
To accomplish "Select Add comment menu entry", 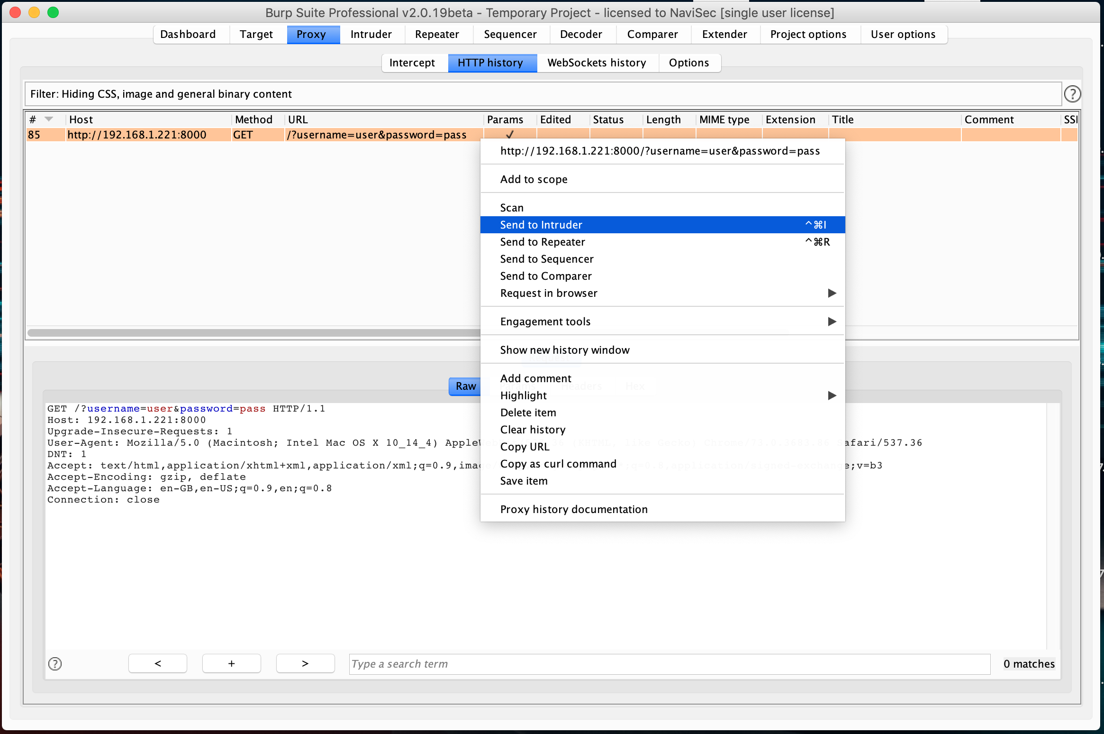I will tap(662, 378).
